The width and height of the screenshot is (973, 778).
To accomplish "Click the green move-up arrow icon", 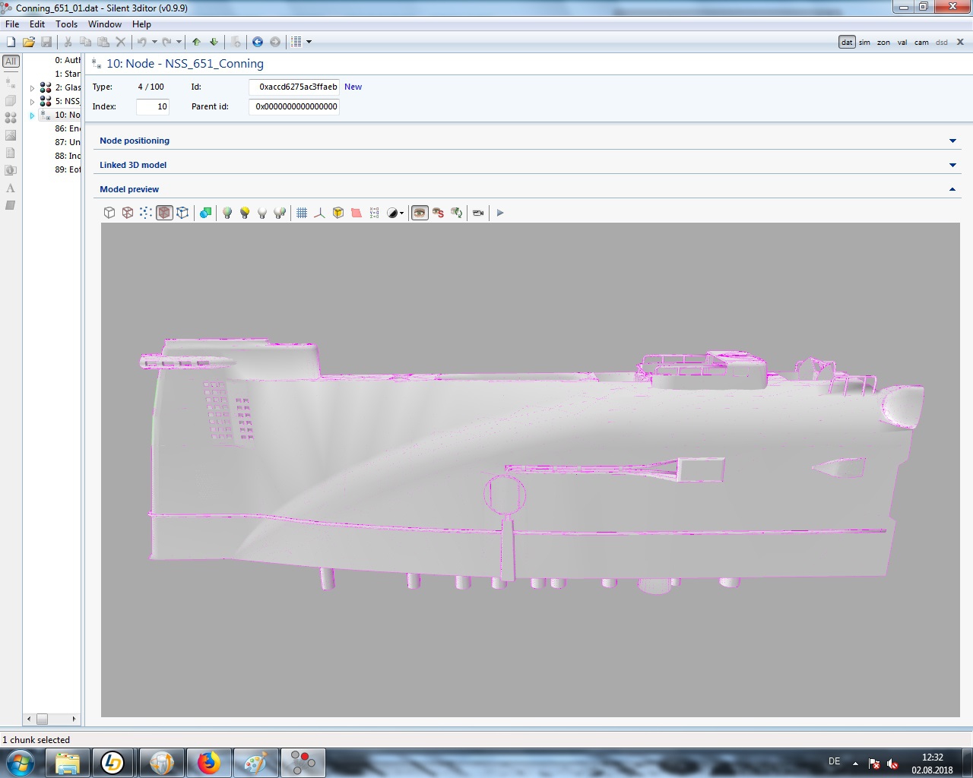I will [196, 42].
